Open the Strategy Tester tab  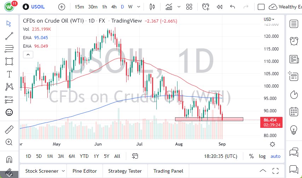click(125, 171)
